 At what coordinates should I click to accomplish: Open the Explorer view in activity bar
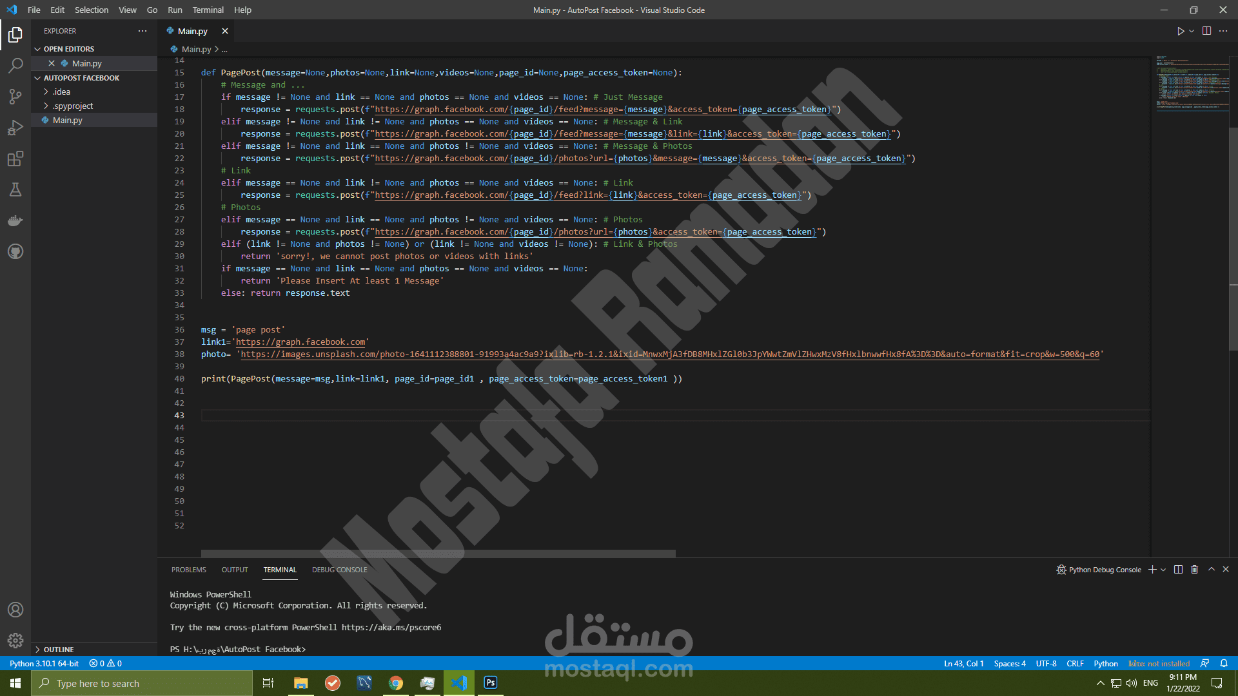[x=15, y=34]
